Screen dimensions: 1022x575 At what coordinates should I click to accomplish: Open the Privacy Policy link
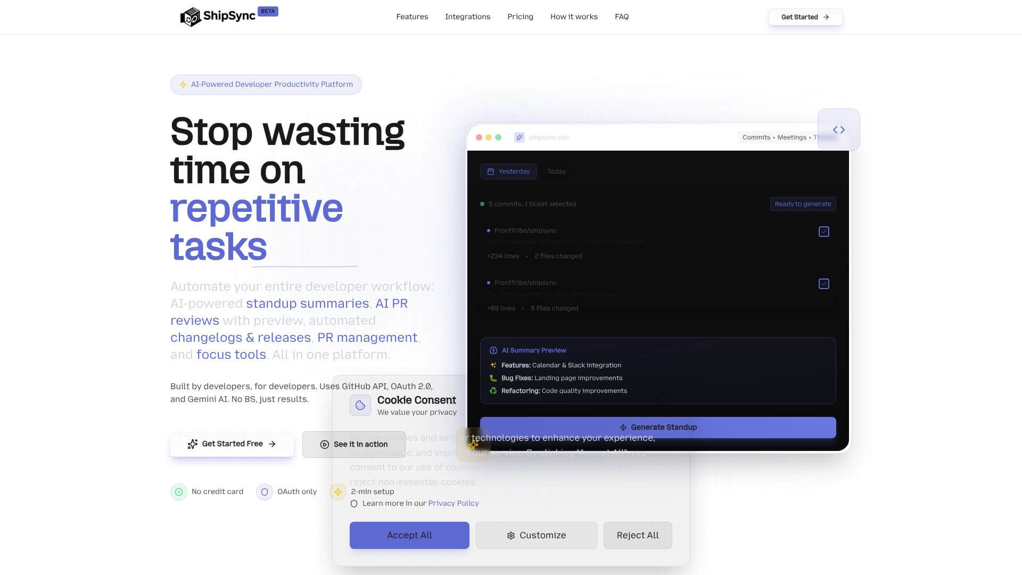click(x=453, y=503)
